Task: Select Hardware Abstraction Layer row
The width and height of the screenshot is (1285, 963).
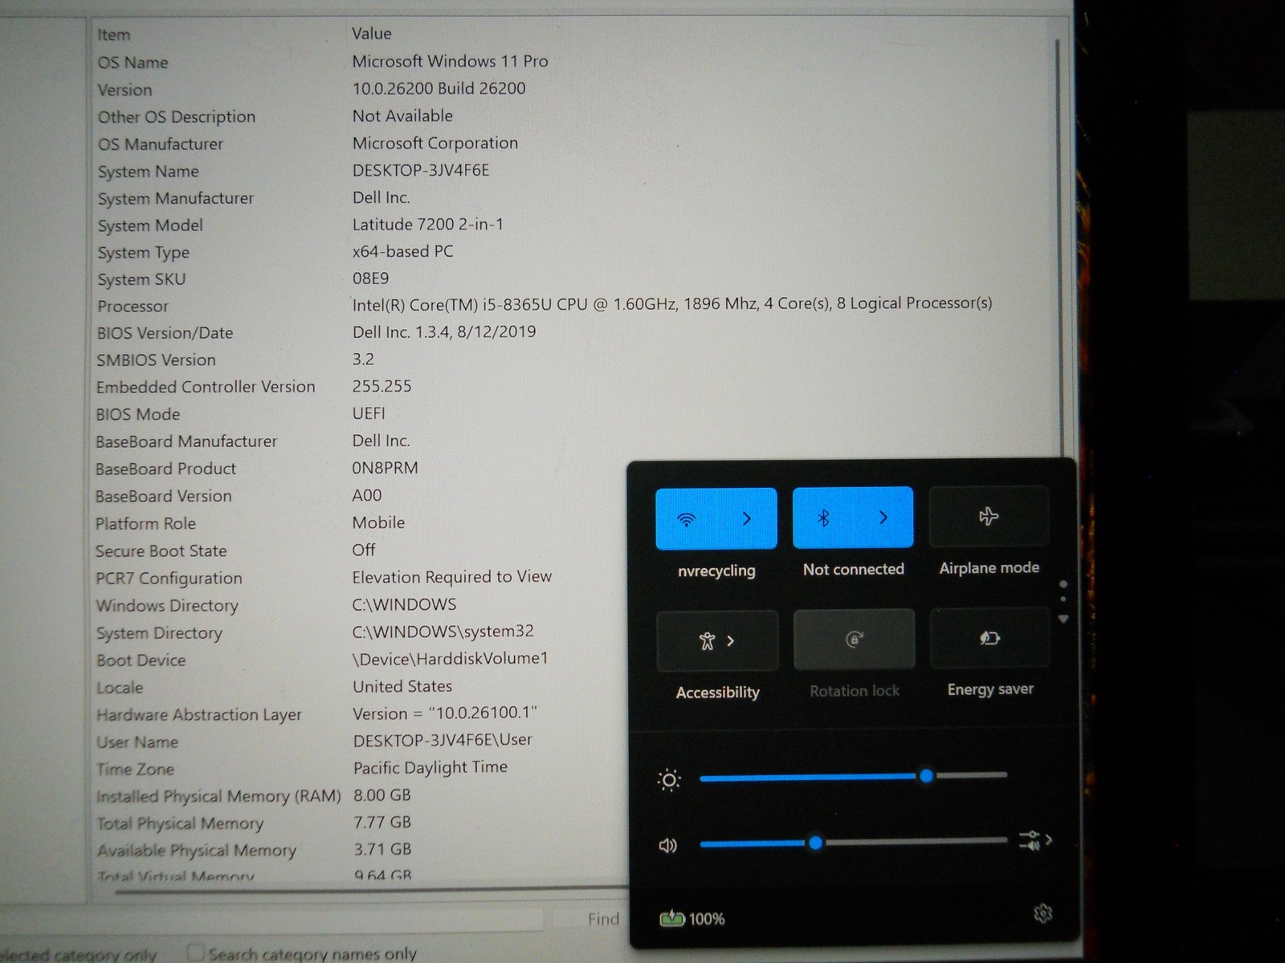Action: tap(199, 715)
